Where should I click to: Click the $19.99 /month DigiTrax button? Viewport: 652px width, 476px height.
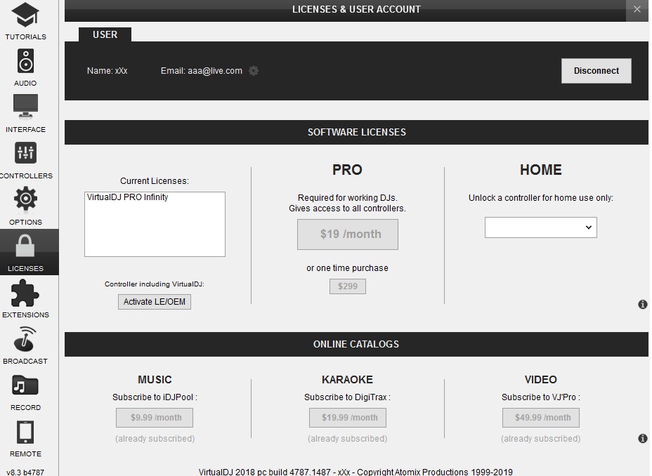[348, 418]
